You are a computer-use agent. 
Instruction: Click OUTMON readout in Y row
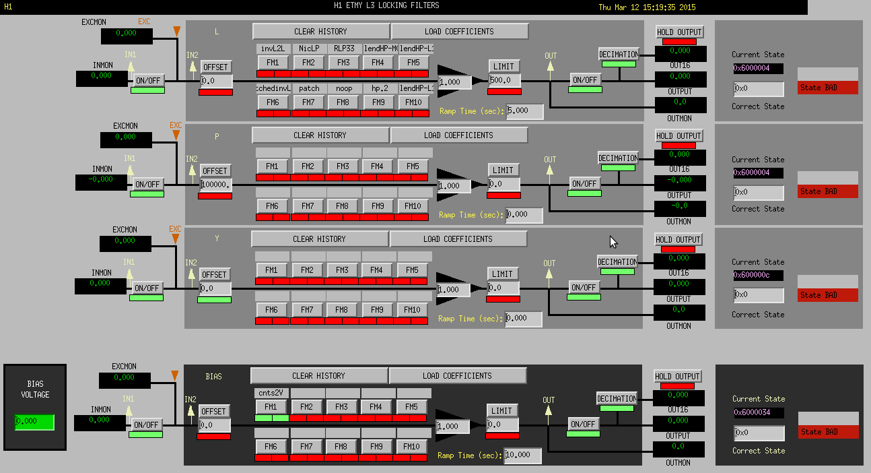click(x=680, y=313)
